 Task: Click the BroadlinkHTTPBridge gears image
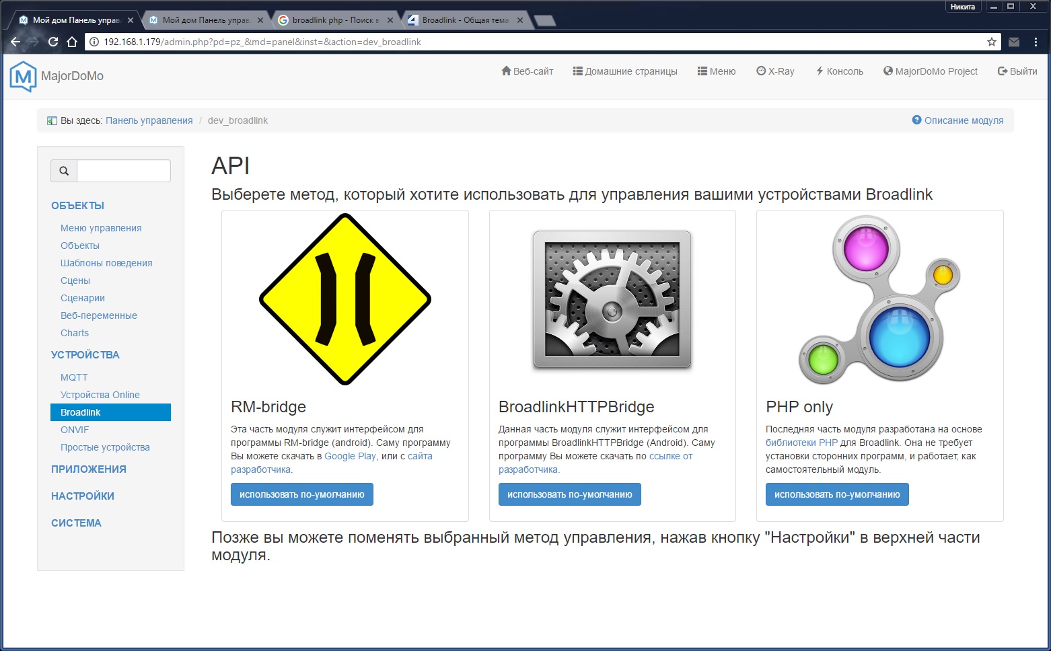point(612,299)
